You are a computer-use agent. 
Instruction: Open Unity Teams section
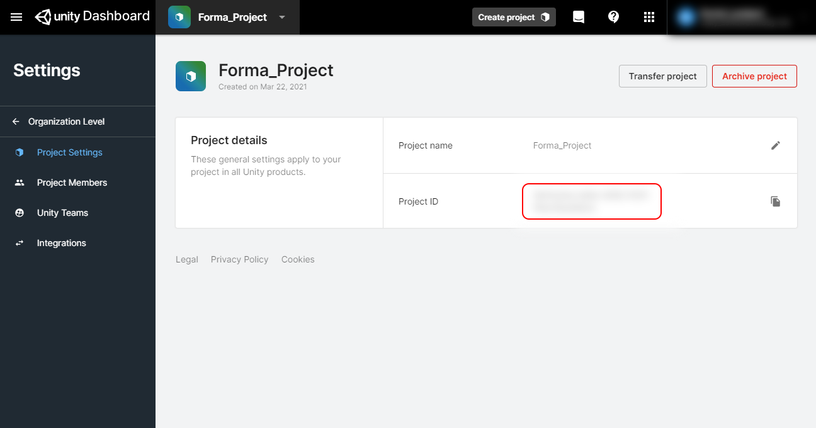62,213
